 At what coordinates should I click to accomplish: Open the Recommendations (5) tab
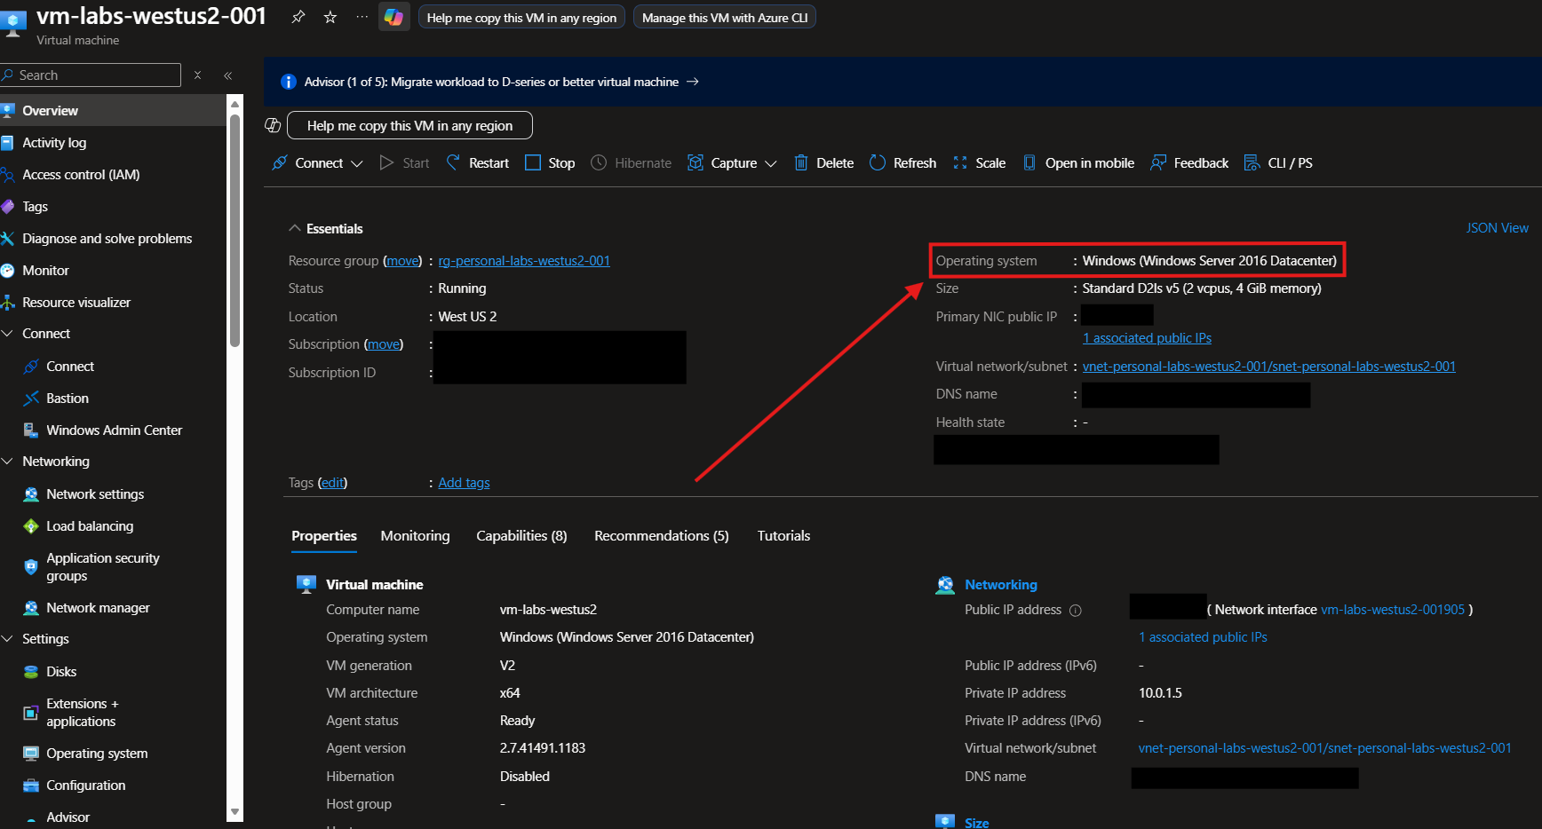pyautogui.click(x=661, y=536)
